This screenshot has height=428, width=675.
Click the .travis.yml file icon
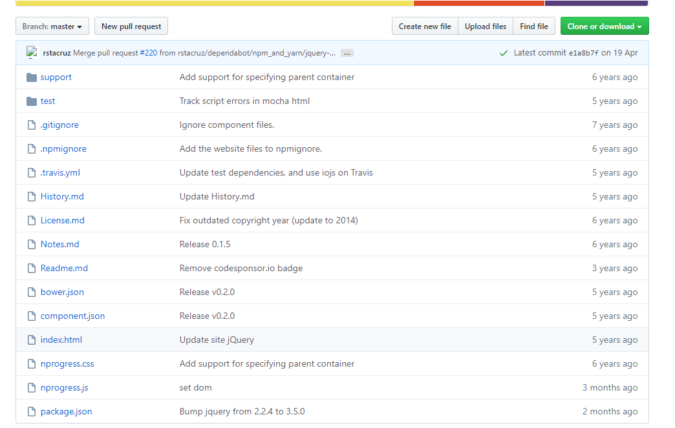32,173
